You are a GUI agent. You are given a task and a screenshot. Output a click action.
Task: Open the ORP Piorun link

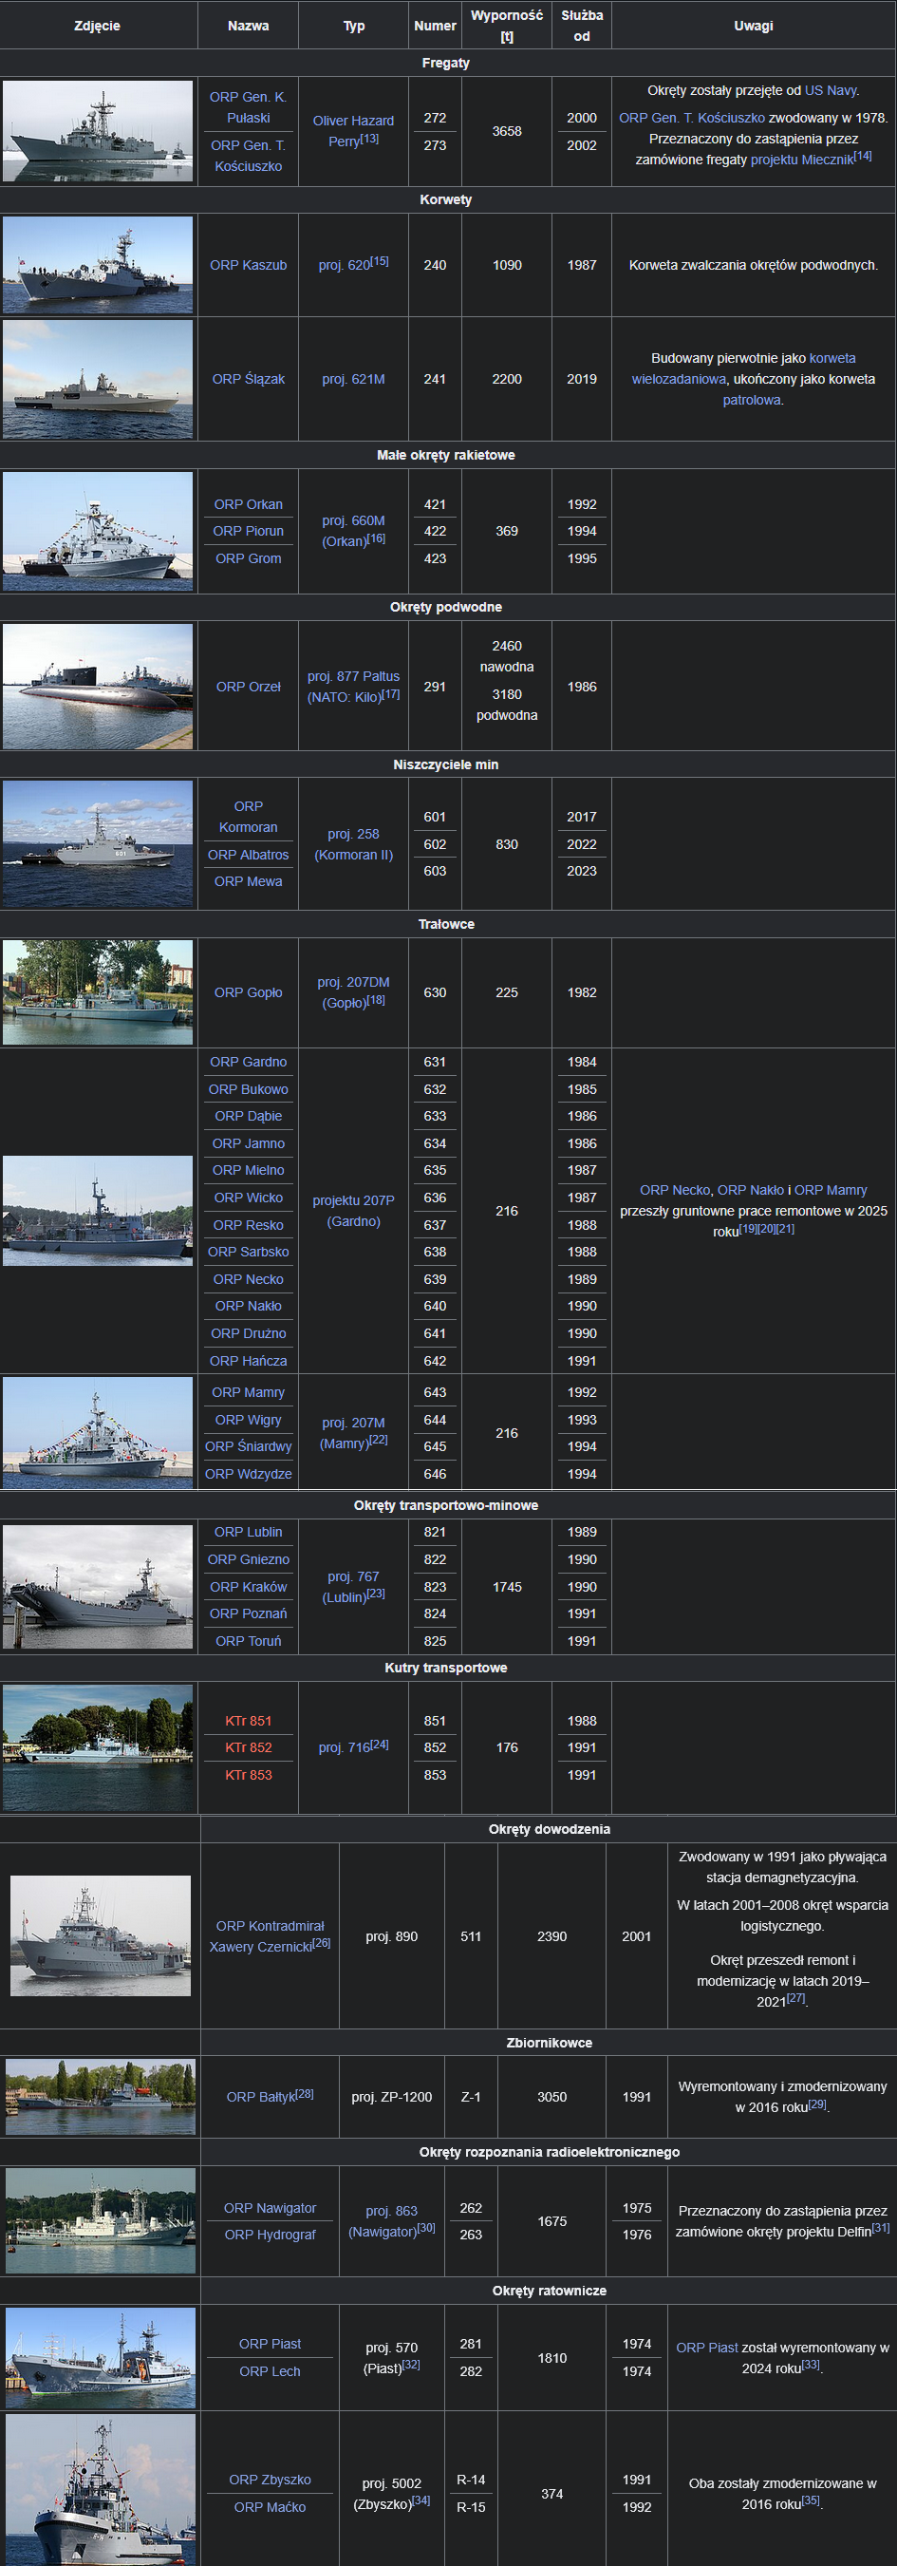click(x=248, y=531)
